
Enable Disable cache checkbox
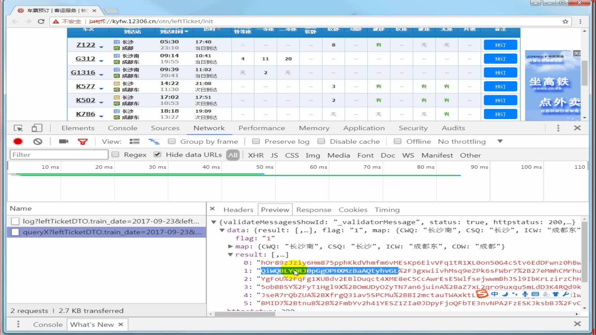[321, 141]
